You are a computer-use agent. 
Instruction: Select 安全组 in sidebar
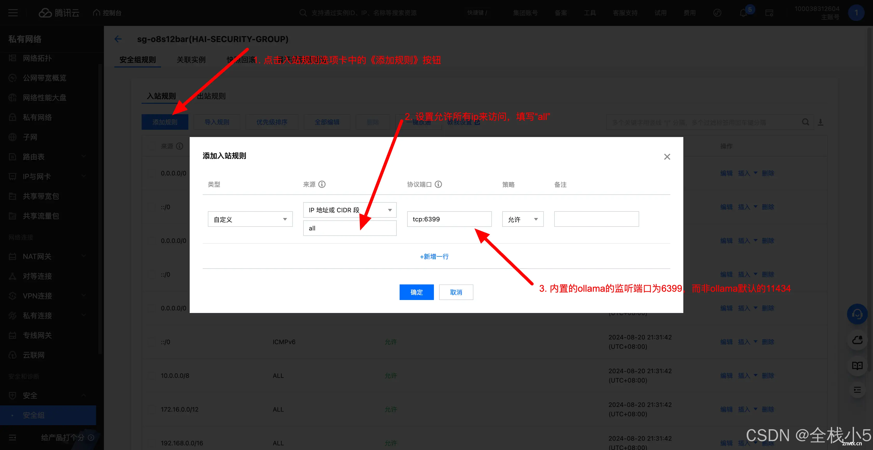[x=48, y=415]
